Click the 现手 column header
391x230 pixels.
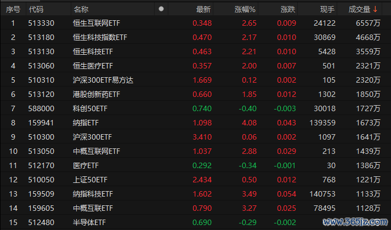click(x=327, y=9)
